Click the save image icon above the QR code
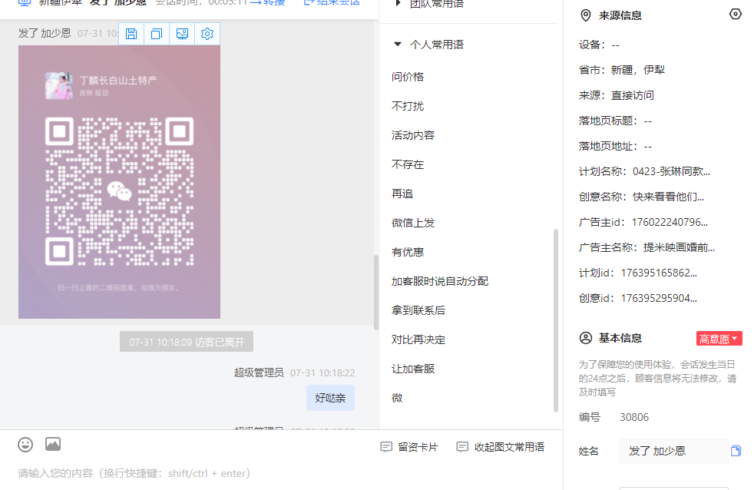Viewport: 754px width, 490px height. pyautogui.click(x=131, y=34)
